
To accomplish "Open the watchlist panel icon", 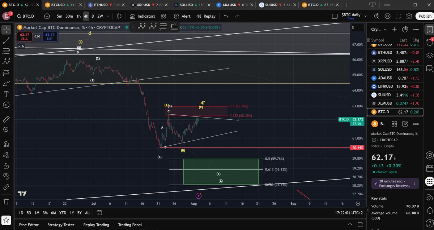I will 430,30.
